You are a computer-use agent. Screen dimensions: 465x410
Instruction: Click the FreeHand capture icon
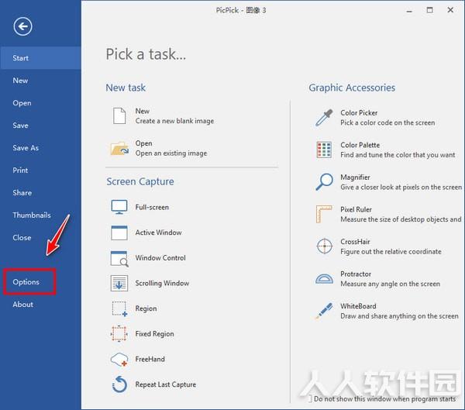click(x=119, y=360)
